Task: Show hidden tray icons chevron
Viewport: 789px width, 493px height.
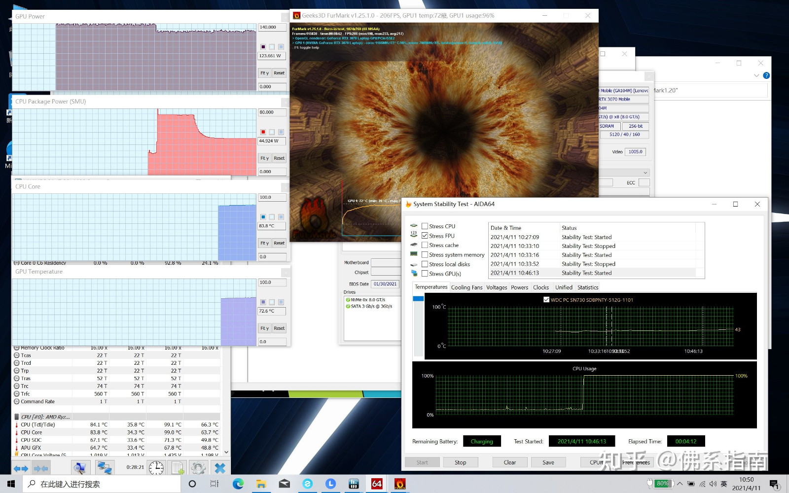Action: click(x=680, y=484)
